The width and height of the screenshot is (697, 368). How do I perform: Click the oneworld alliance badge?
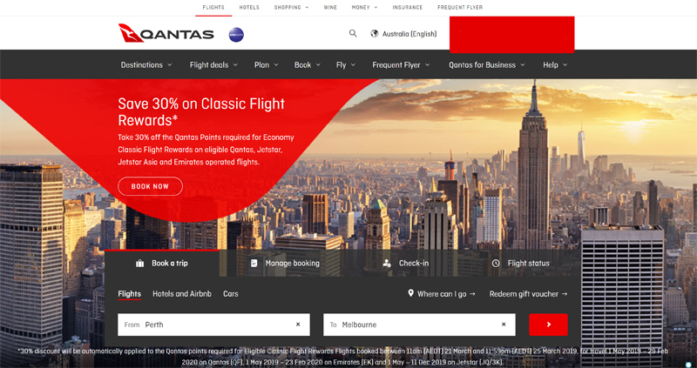pos(236,35)
